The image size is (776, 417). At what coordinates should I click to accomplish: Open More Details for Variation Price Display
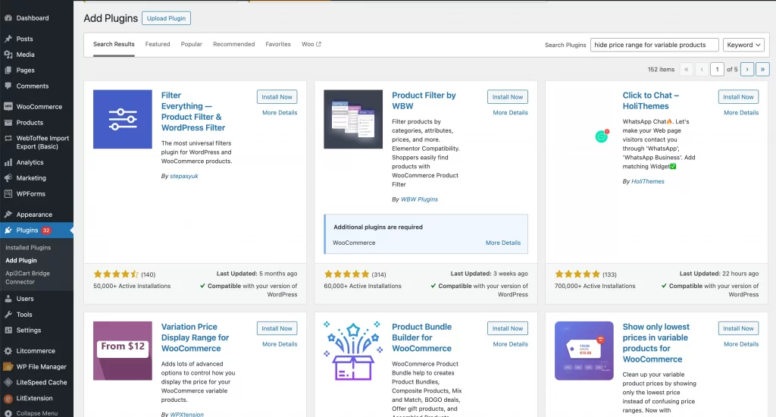click(x=280, y=344)
